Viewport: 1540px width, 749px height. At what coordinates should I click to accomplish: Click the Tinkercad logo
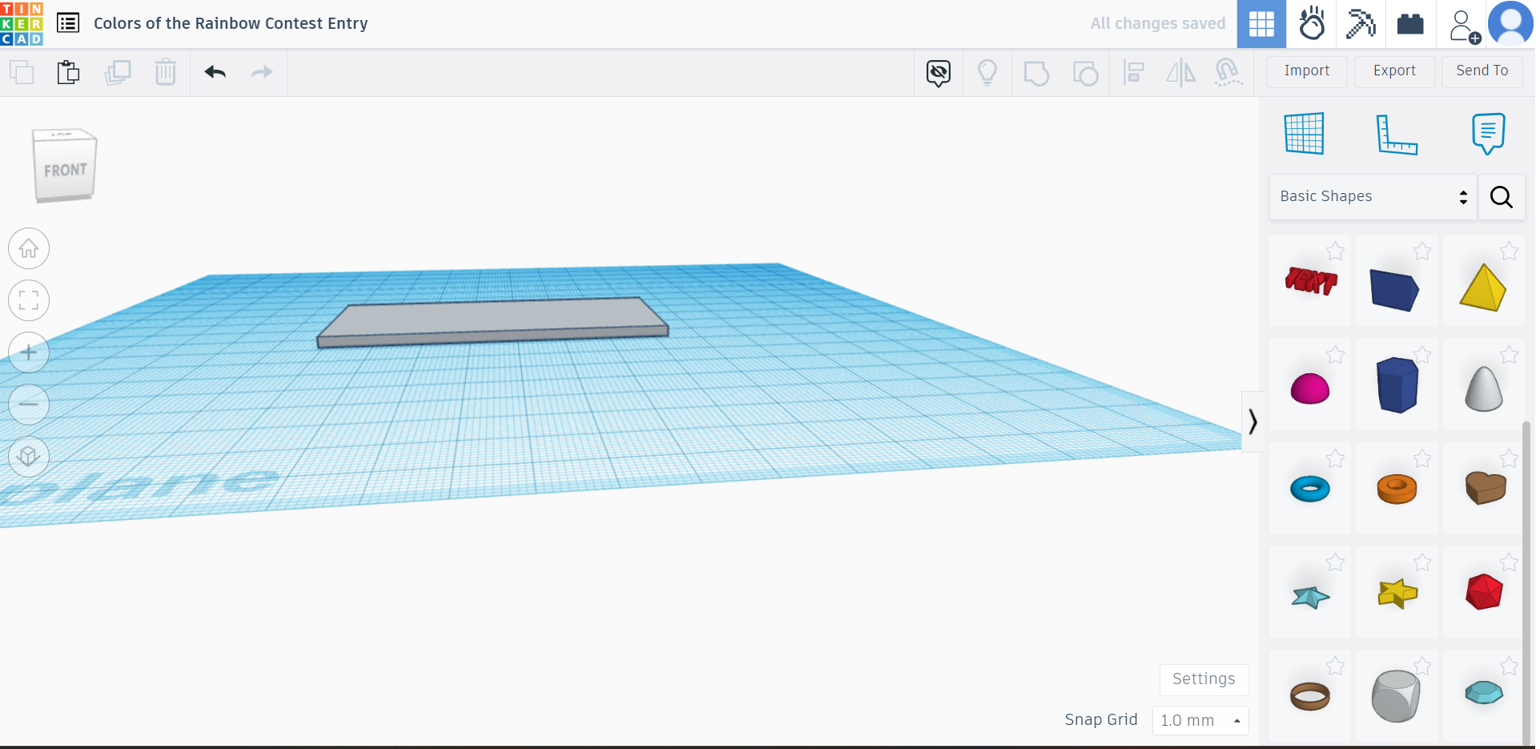click(22, 23)
